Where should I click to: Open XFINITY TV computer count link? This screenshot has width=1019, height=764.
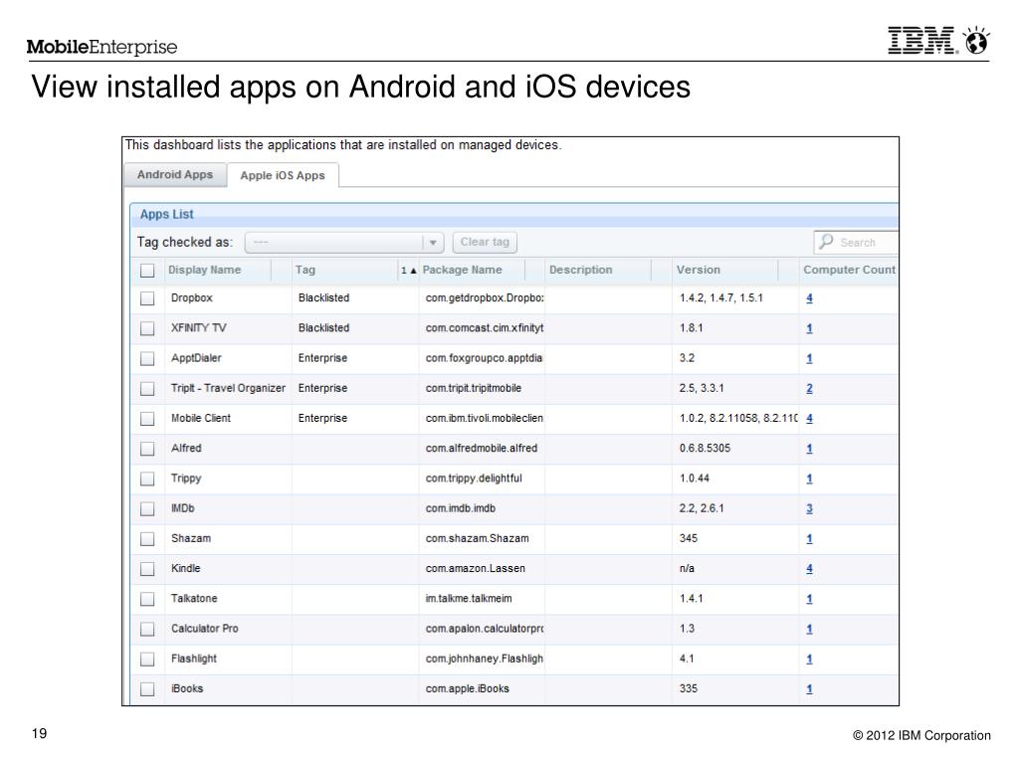click(x=809, y=328)
